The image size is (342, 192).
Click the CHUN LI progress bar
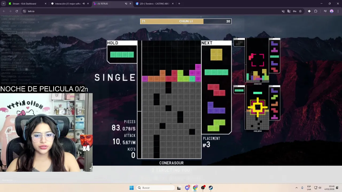pyautogui.click(x=186, y=21)
